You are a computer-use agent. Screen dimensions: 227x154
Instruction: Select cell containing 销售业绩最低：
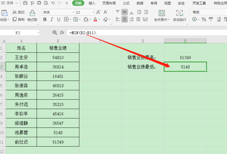pos(143,67)
